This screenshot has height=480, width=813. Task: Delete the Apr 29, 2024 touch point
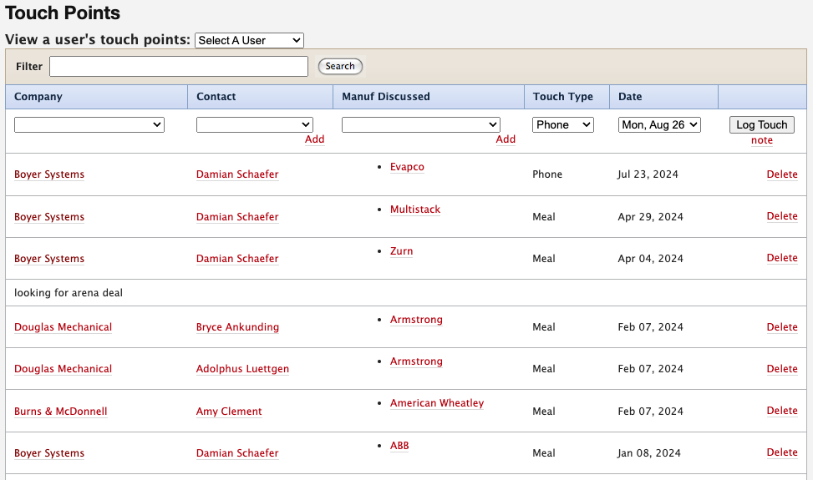[782, 216]
